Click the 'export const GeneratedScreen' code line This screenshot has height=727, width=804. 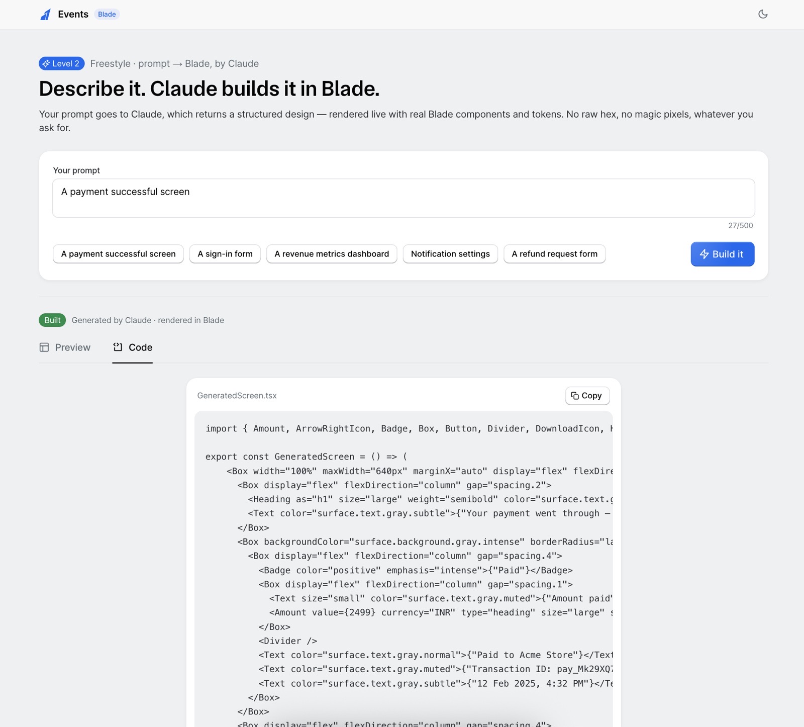306,457
